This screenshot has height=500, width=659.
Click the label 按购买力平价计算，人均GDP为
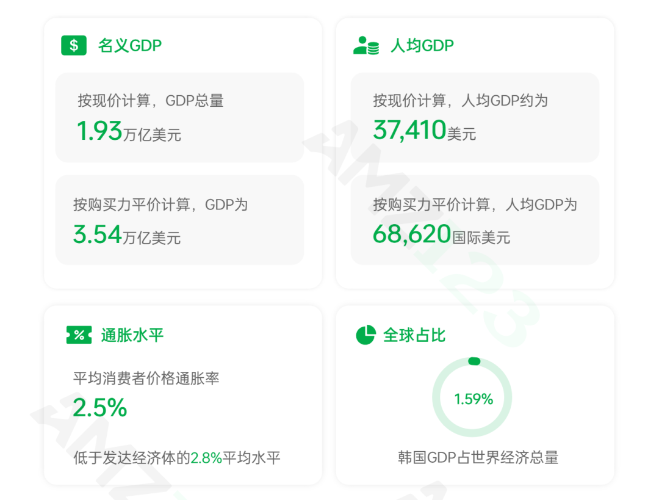pyautogui.click(x=475, y=205)
